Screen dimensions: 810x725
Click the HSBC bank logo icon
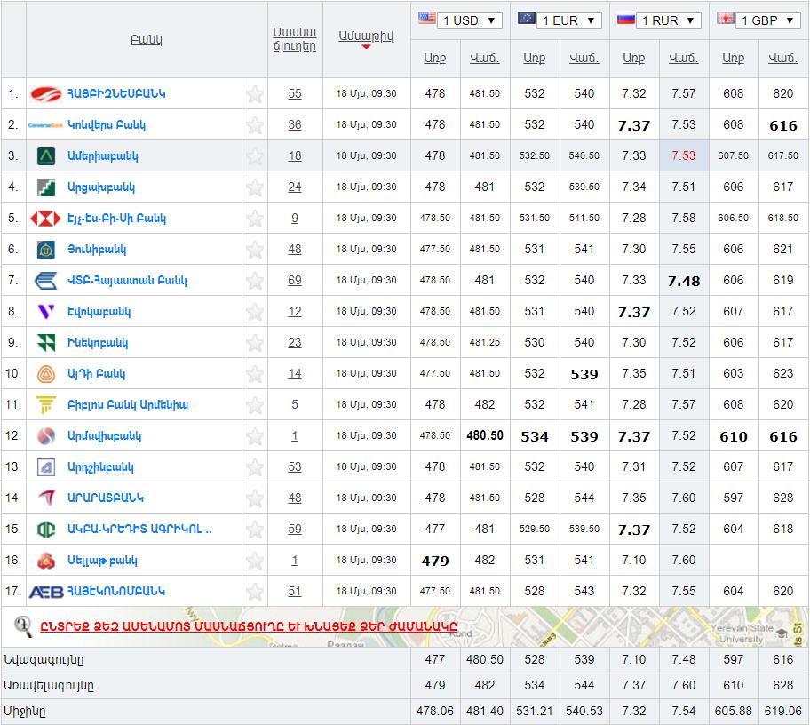pyautogui.click(x=45, y=219)
